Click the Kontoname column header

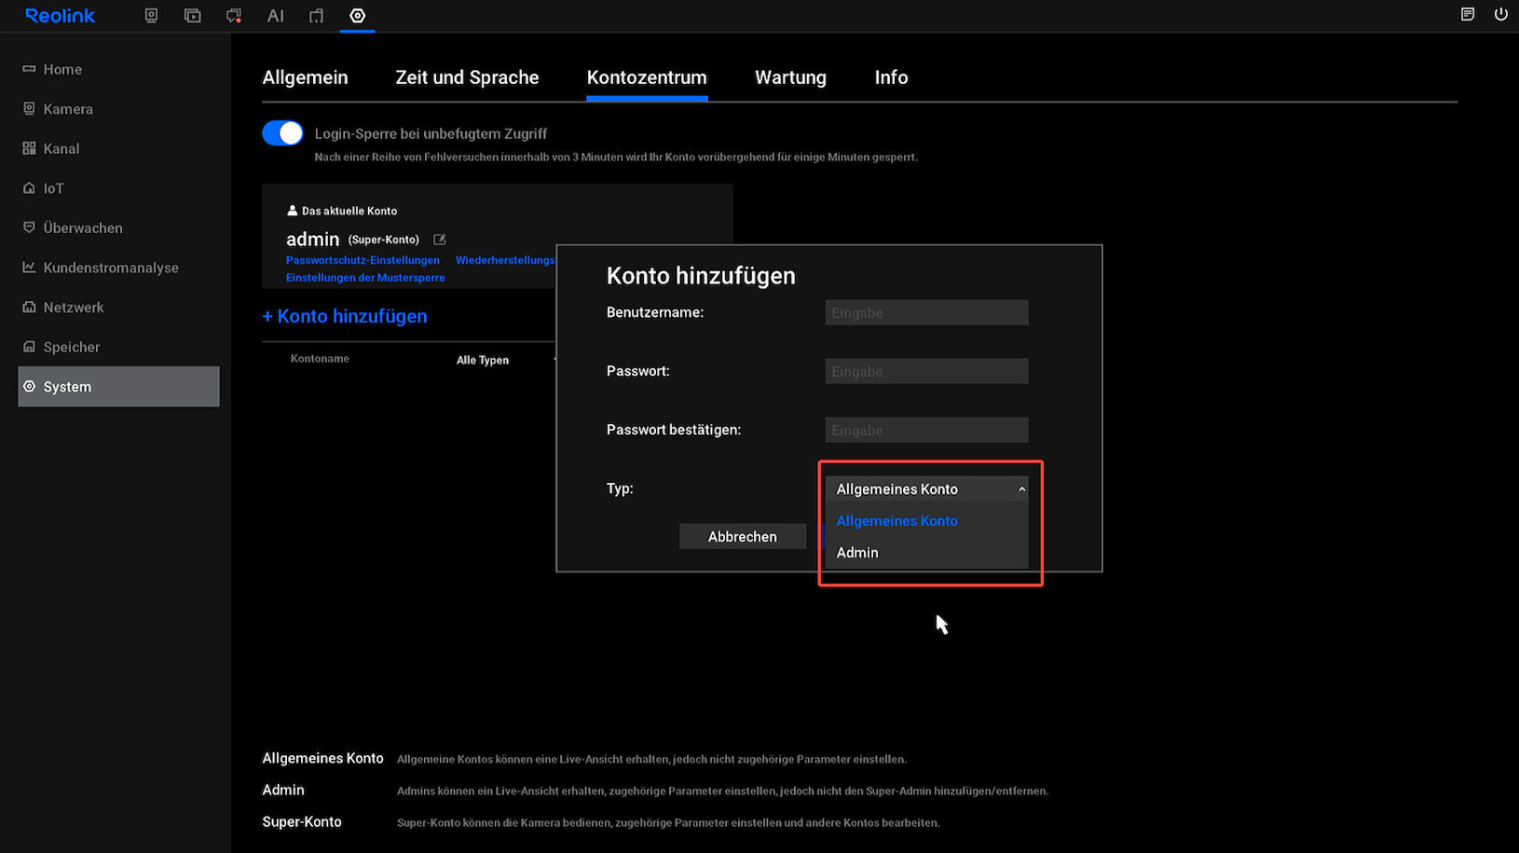tap(320, 359)
